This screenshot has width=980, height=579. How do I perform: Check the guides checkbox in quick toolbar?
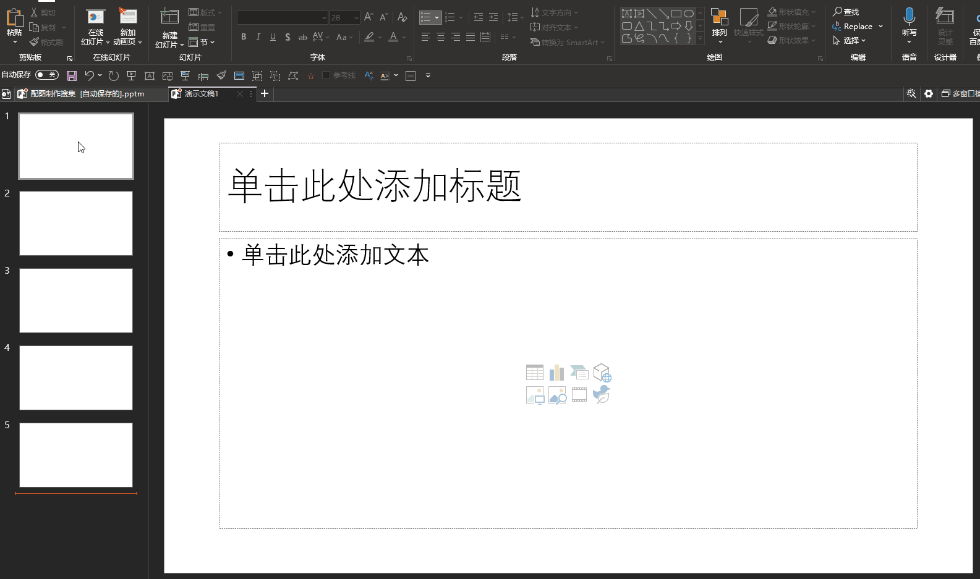(x=326, y=75)
